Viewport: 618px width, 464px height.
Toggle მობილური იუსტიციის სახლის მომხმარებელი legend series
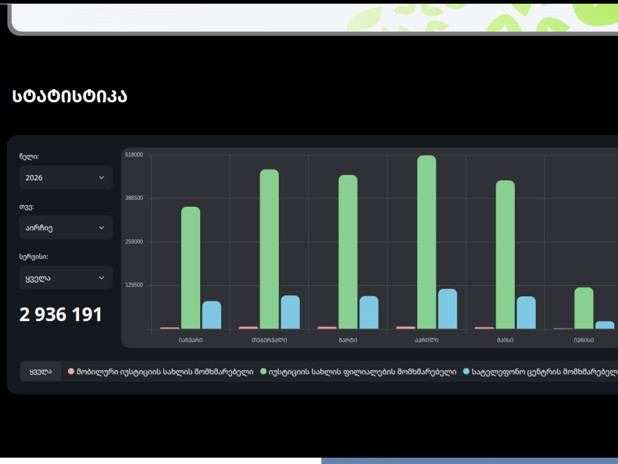coord(161,372)
